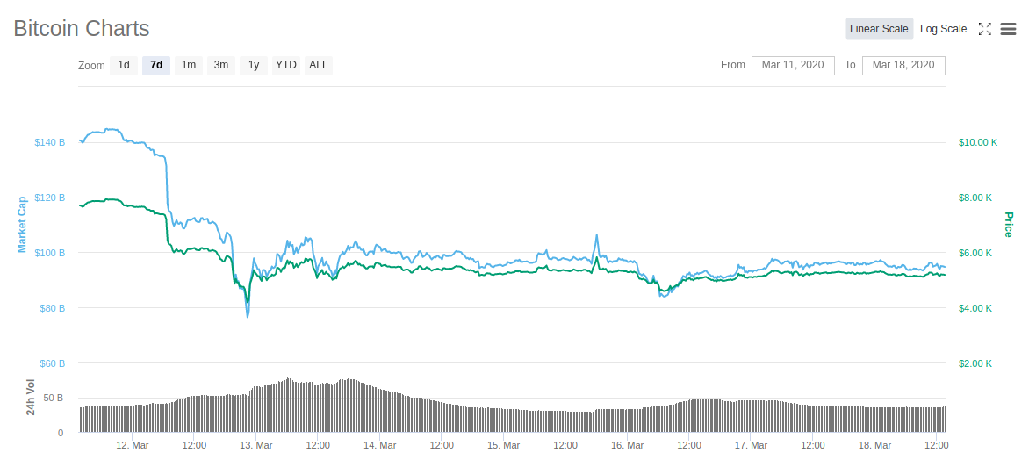Click the Bitcoin Charts heading
The width and height of the screenshot is (1036, 453).
[x=82, y=28]
